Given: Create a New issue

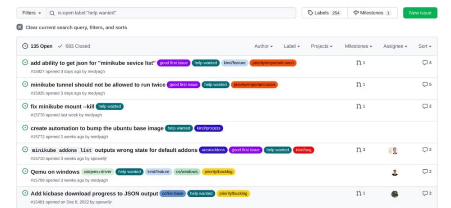Looking at the screenshot, I should point(420,13).
